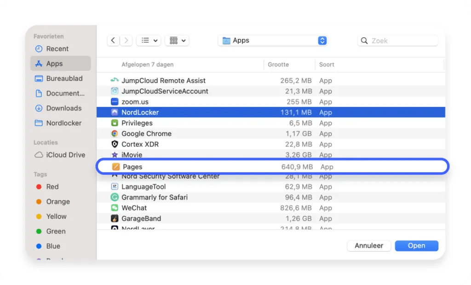Click the Grammarly for Safari icon
The width and height of the screenshot is (471, 285).
115,197
